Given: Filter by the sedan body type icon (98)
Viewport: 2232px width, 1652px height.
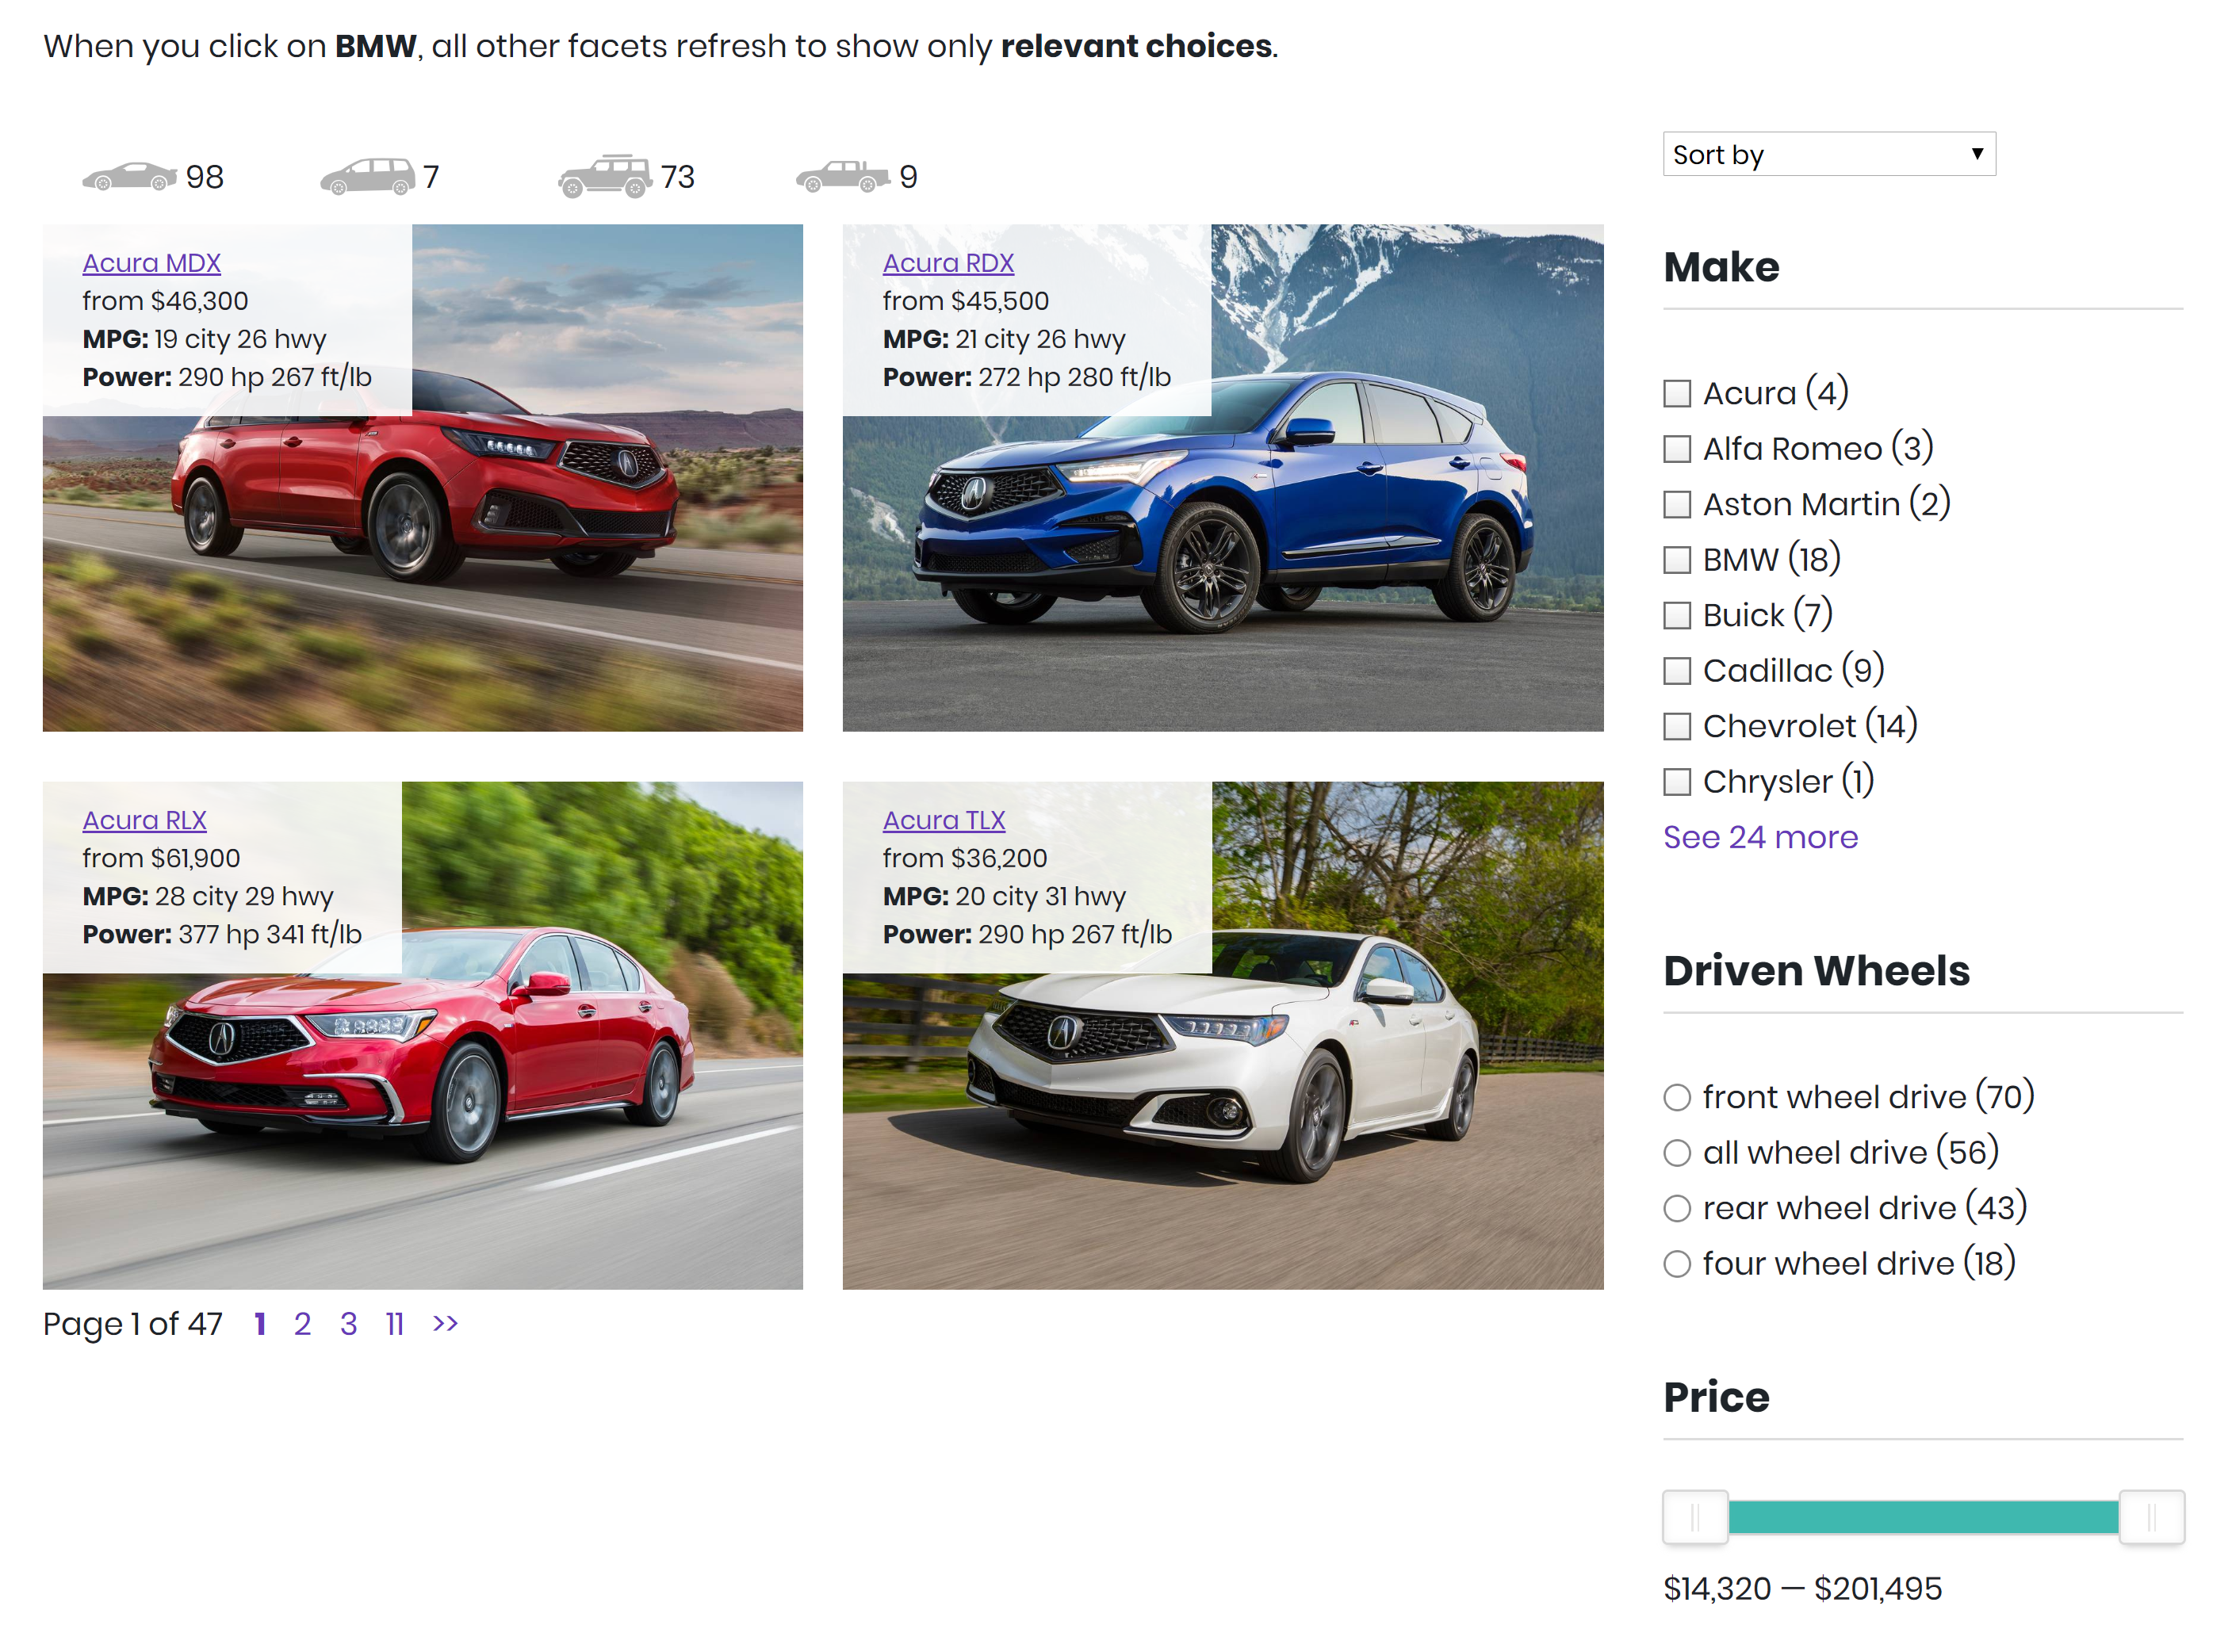Looking at the screenshot, I should point(130,177).
